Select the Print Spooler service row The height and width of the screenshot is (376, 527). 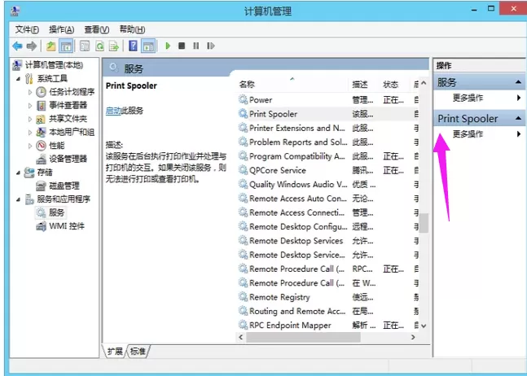point(327,114)
